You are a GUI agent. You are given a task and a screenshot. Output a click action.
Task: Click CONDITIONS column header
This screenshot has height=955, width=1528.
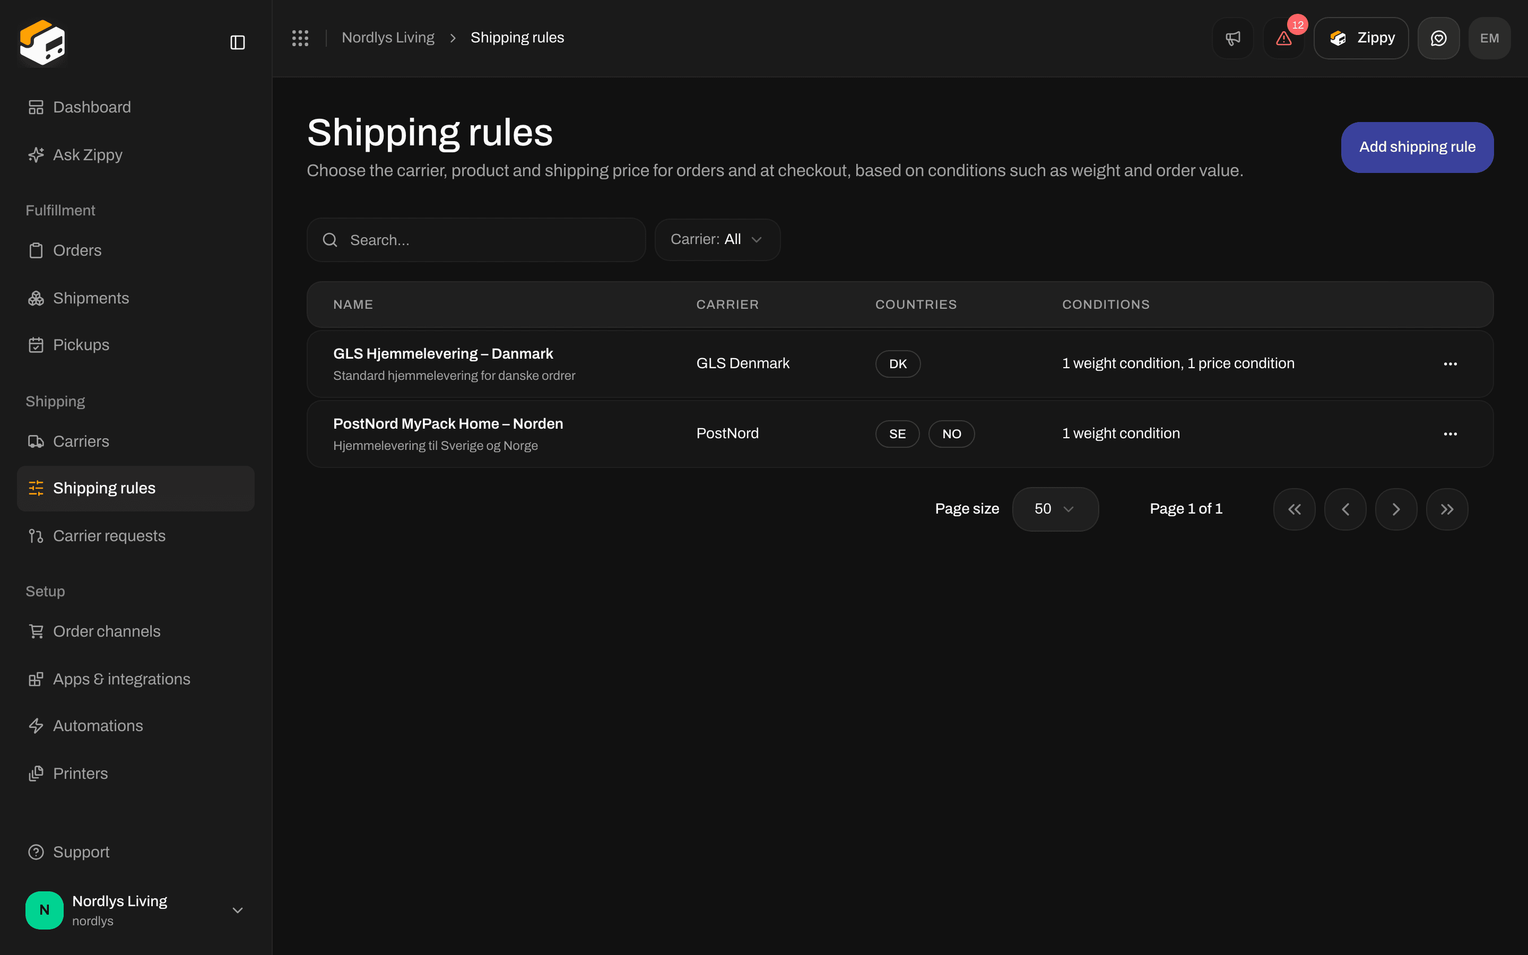(x=1106, y=305)
